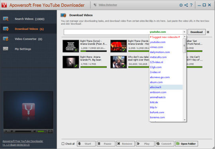The height and width of the screenshot is (149, 215).
Task: Click preview player stop control
Action: click(x=12, y=131)
